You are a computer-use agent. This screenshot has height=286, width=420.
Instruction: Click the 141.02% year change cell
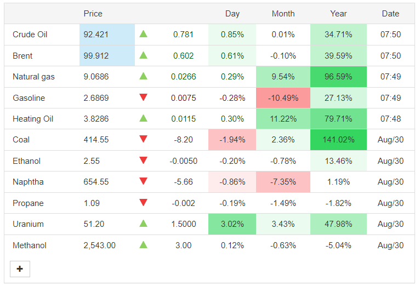pos(338,140)
